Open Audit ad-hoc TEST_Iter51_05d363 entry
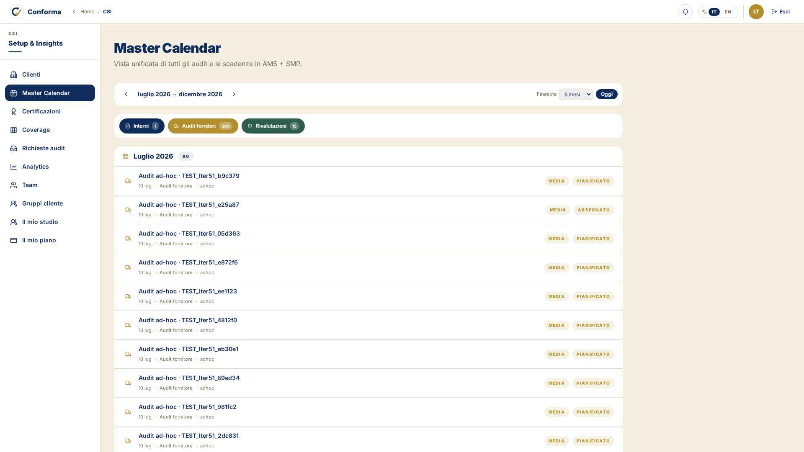Screen dimensions: 804x452 coord(368,239)
